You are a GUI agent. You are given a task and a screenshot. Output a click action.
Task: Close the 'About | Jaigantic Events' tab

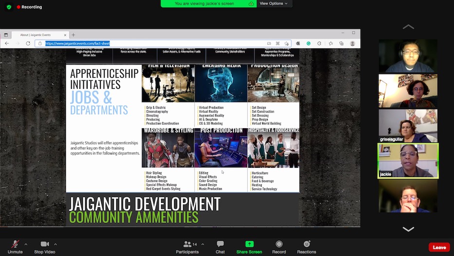tap(65, 35)
